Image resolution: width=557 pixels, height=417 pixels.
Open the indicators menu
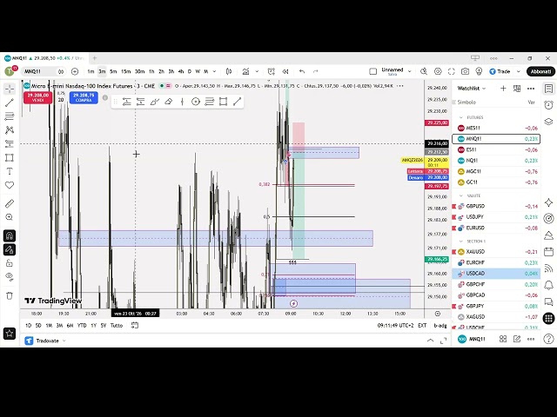(245, 71)
